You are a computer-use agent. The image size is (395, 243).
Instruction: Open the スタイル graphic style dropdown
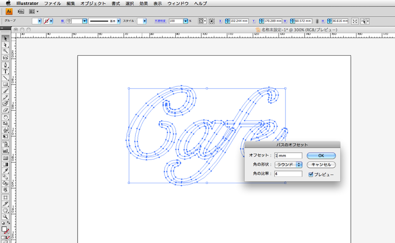pos(145,21)
